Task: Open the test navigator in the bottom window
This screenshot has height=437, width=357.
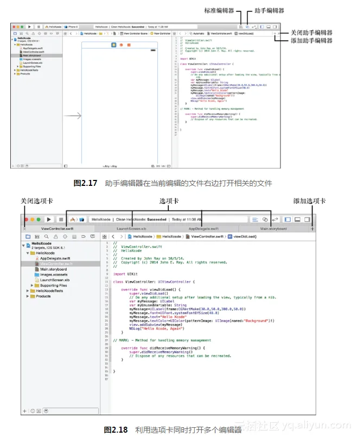Action: (x=65, y=236)
